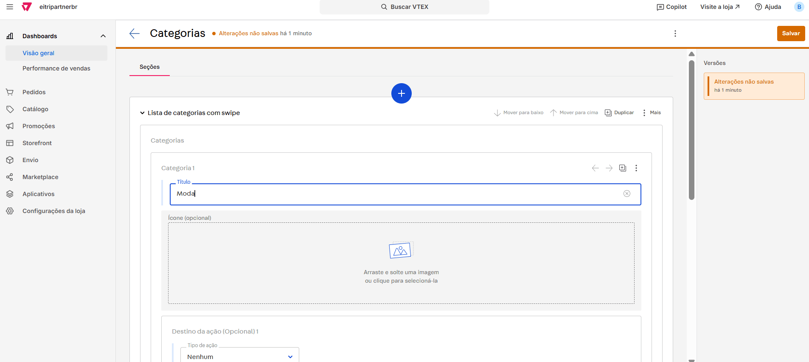
Task: Duplicate Categoria 1 using copy icon
Action: (622, 168)
